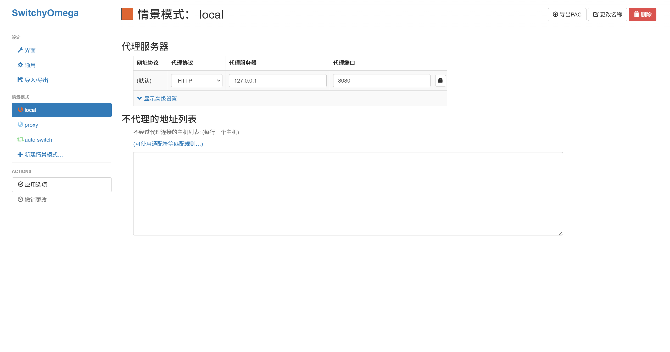Click the lock icon in proxy row
Image resolution: width=670 pixels, height=352 pixels.
click(x=440, y=80)
